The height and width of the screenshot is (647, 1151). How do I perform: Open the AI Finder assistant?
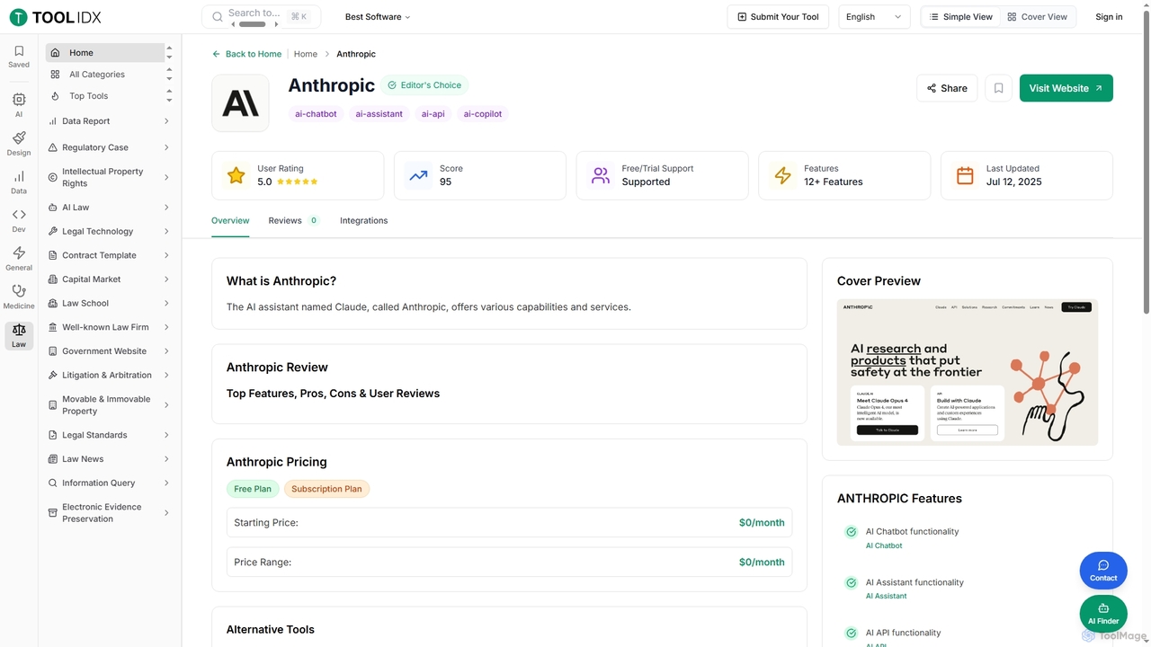(1103, 613)
